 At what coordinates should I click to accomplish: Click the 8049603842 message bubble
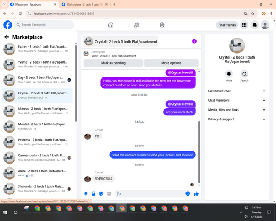(x=103, y=178)
